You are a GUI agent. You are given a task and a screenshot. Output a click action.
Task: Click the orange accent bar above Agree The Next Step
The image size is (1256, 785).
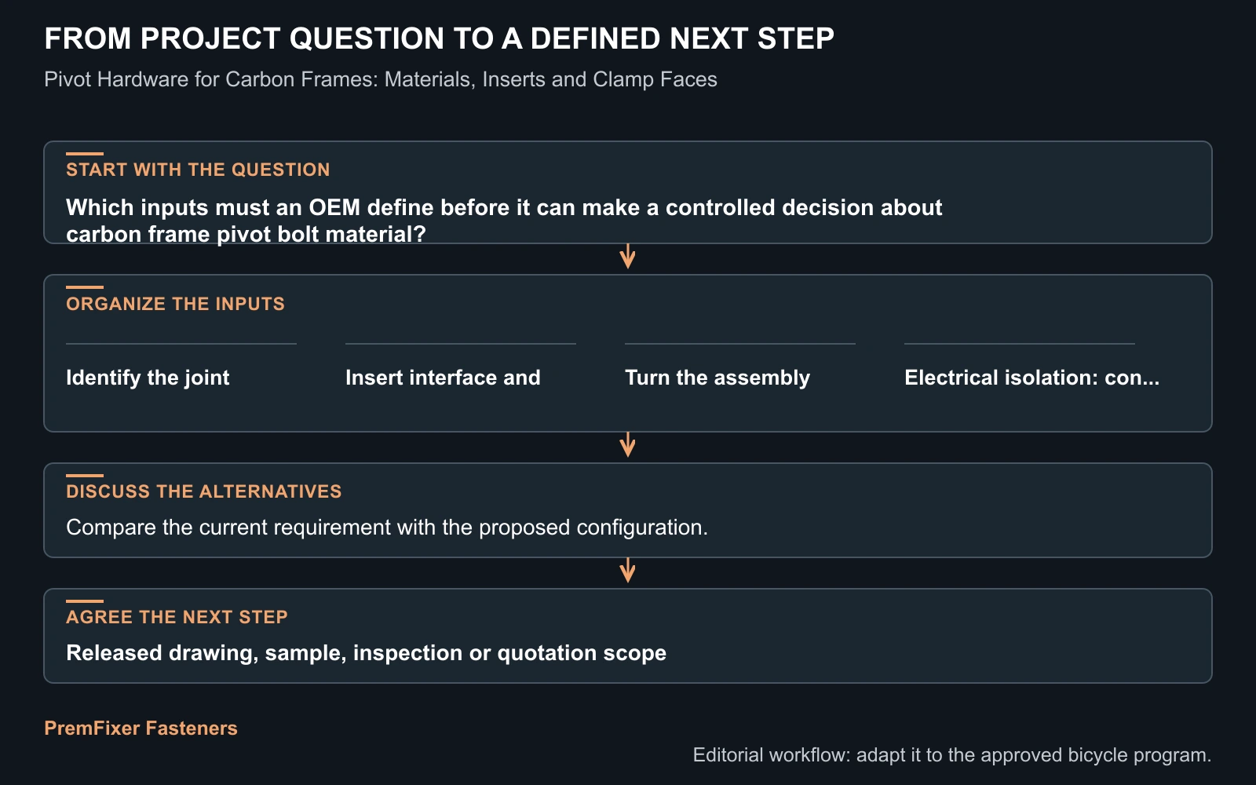point(85,601)
